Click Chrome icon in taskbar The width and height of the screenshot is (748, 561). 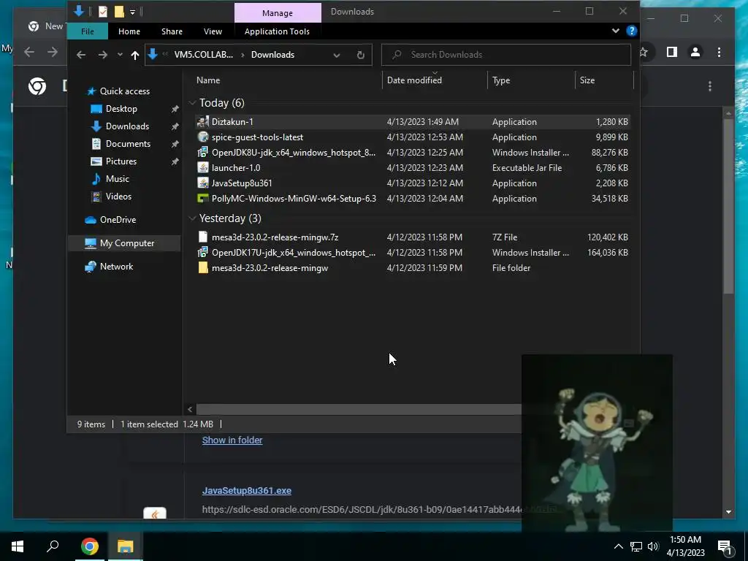tap(90, 546)
